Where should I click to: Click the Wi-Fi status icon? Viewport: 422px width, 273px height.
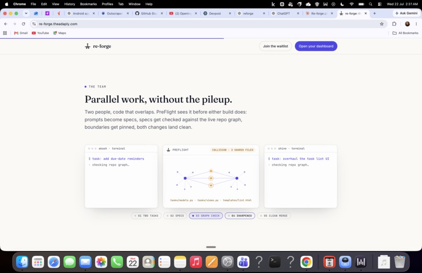click(x=351, y=4)
